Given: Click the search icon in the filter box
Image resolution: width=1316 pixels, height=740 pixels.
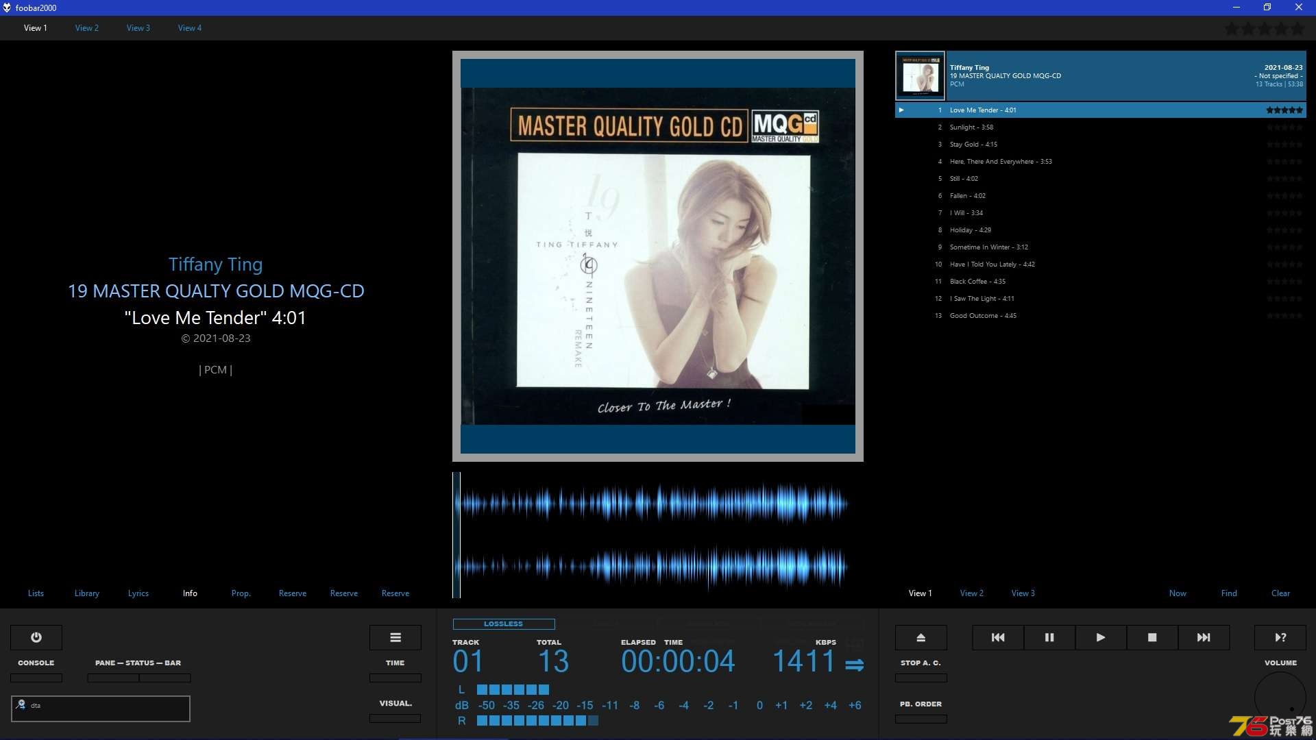Looking at the screenshot, I should click(21, 704).
